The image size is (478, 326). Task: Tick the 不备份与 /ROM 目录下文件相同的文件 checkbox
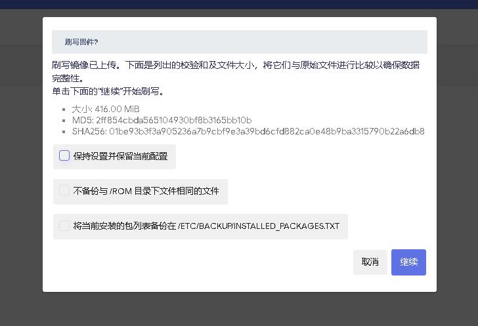(64, 191)
